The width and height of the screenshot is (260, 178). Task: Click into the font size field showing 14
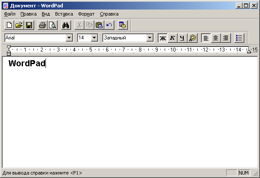coord(84,38)
